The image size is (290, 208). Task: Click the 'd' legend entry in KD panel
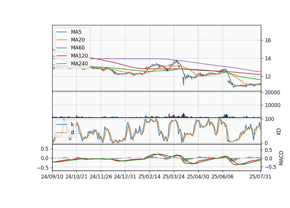click(x=72, y=132)
